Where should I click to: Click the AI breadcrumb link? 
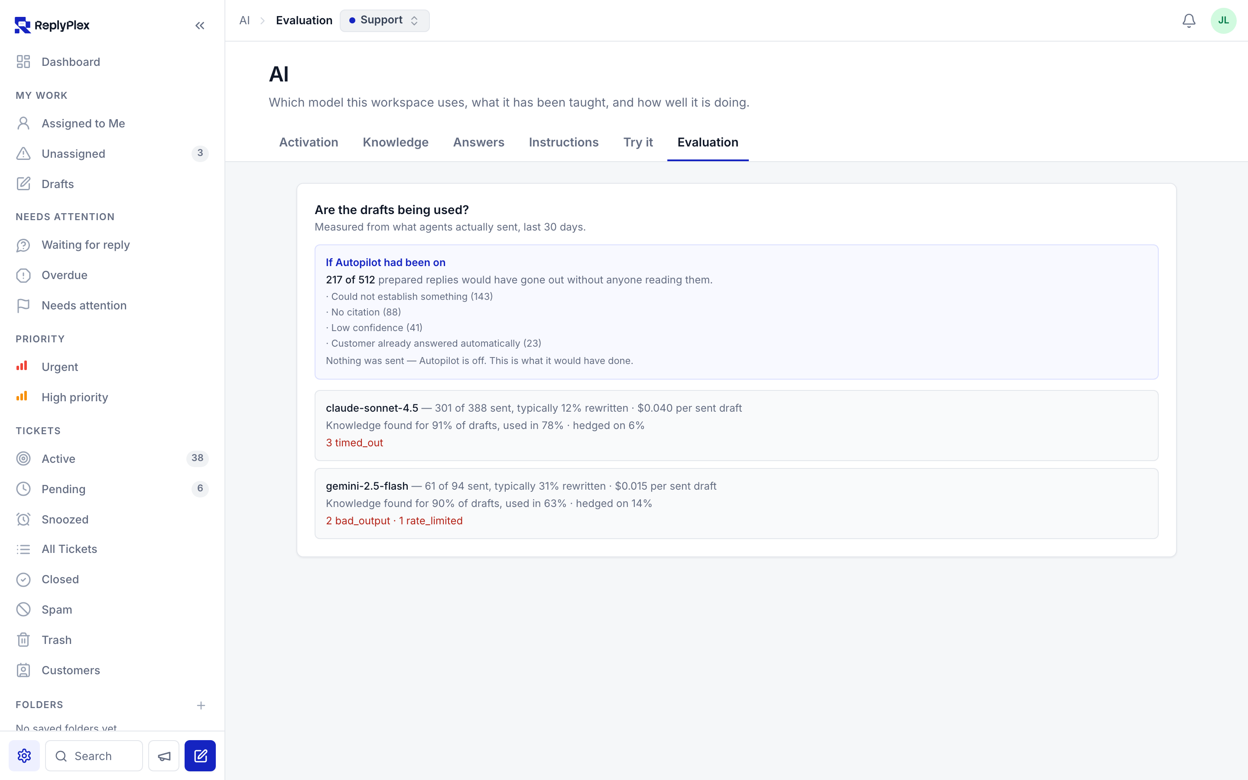point(244,21)
